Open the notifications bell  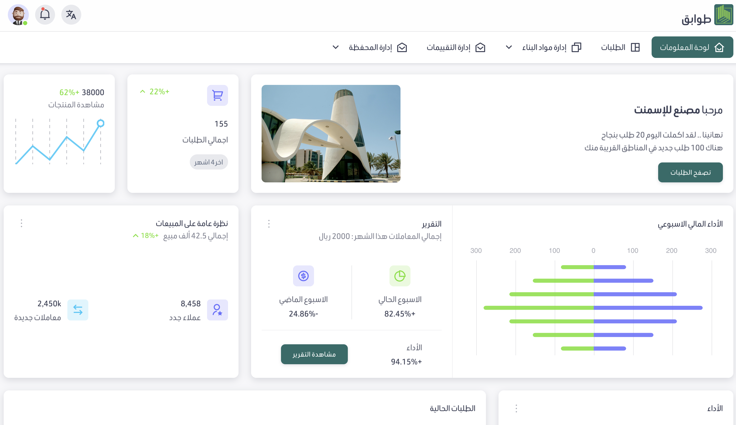[x=45, y=15]
